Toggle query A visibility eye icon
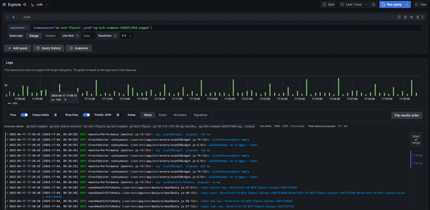Image resolution: width=430 pixels, height=210 pixels. [x=412, y=17]
